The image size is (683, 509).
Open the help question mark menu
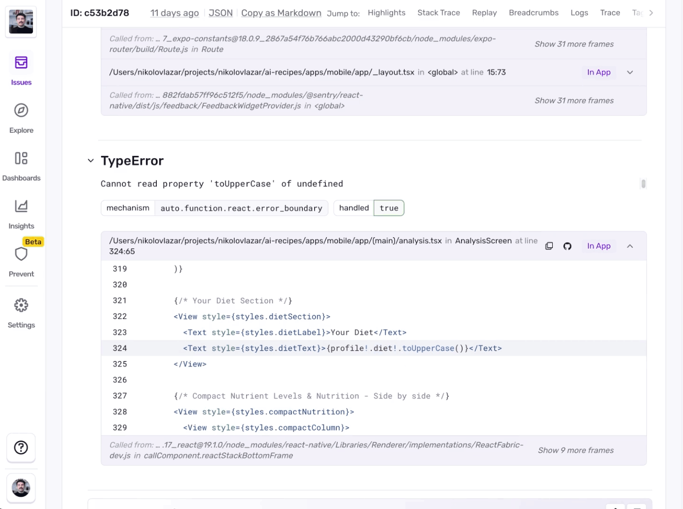point(21,447)
